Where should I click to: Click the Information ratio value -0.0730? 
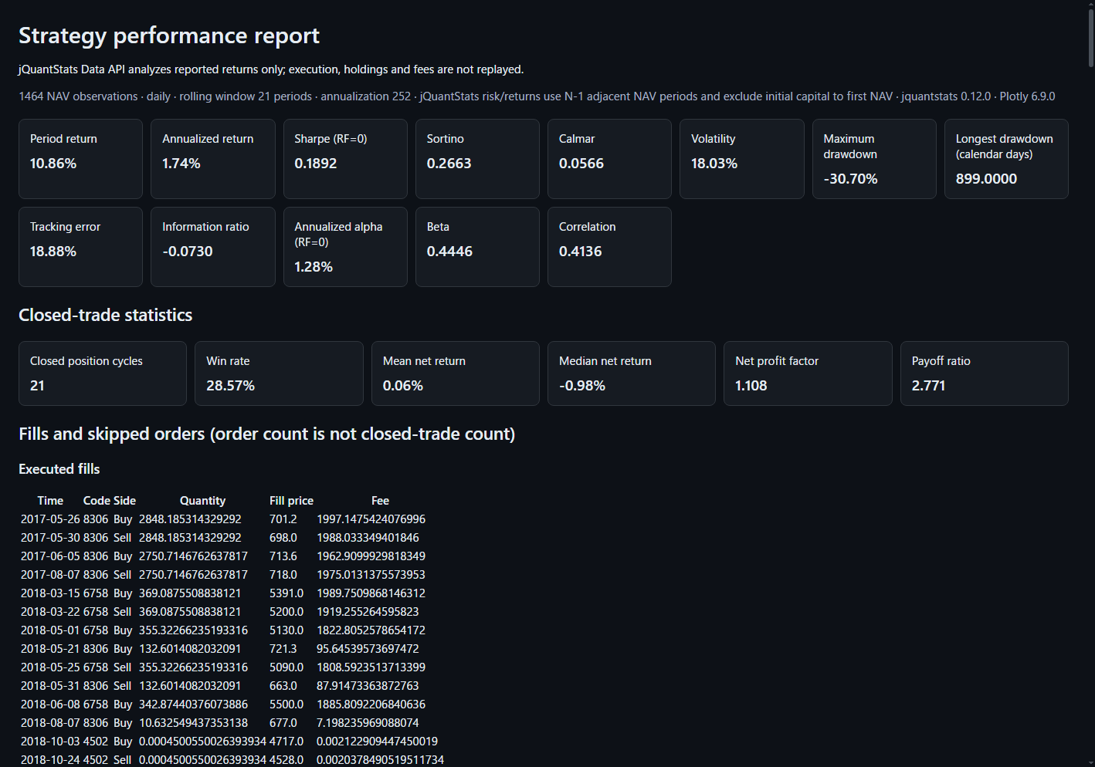pos(188,252)
